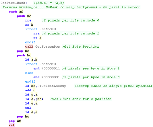Click the ret instruction

pos(12,125)
